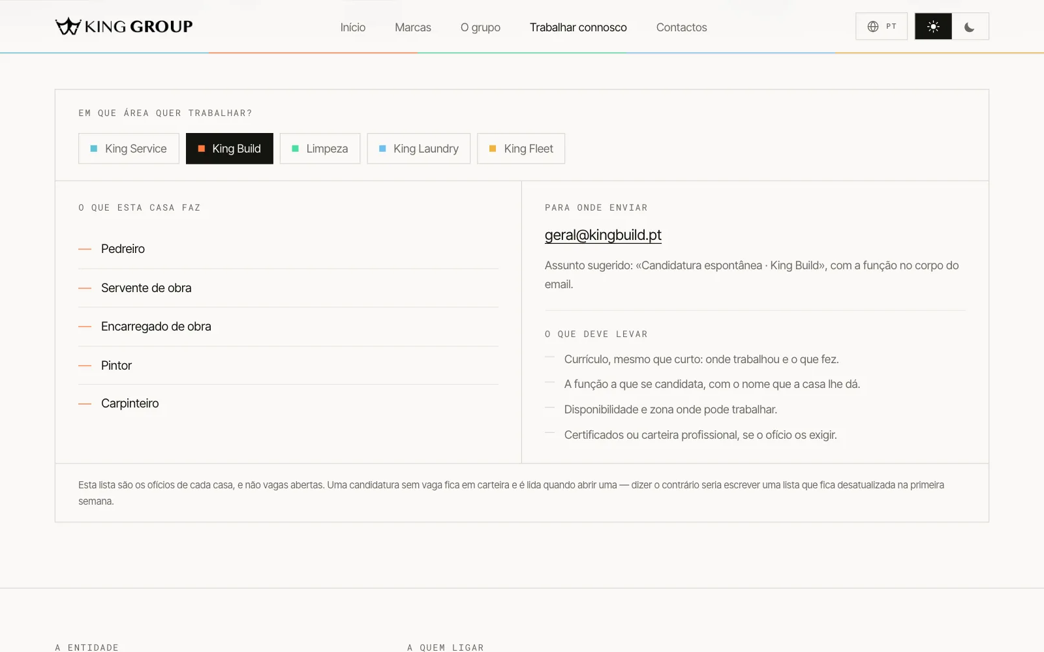Open Trabalhar connosco page
Viewport: 1044px width, 652px height.
578,27
